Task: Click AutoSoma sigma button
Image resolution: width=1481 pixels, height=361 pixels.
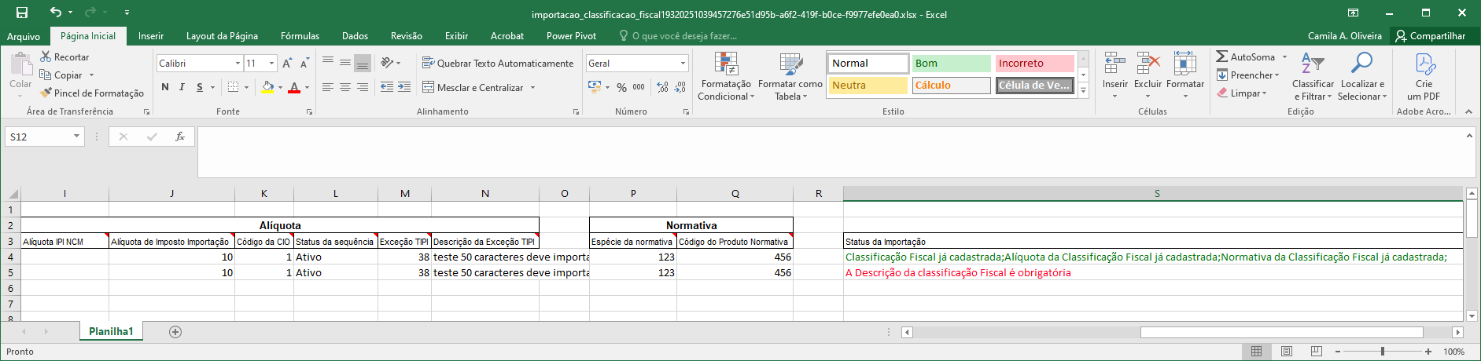Action: coord(1245,57)
